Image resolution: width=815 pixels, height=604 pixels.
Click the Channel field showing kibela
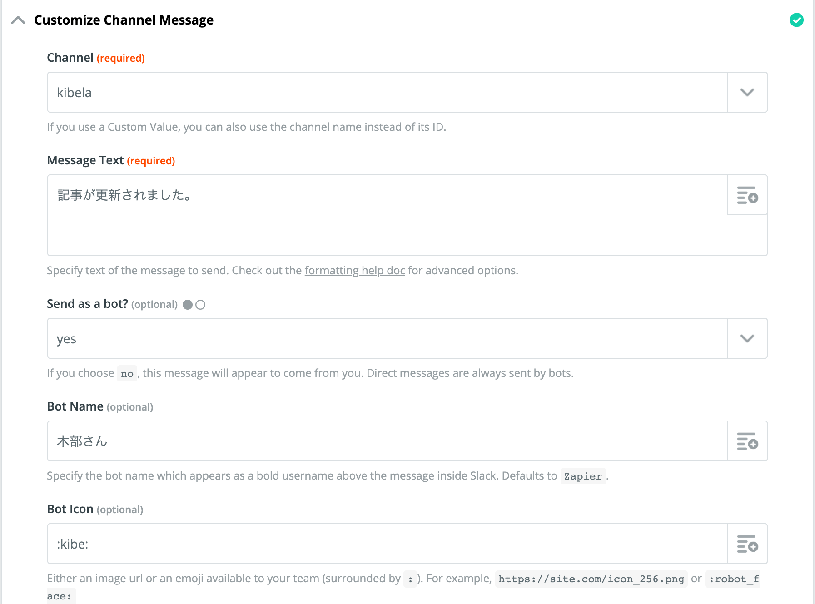pos(387,93)
